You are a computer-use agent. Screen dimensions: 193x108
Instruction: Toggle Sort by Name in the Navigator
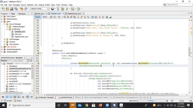pos(27,97)
